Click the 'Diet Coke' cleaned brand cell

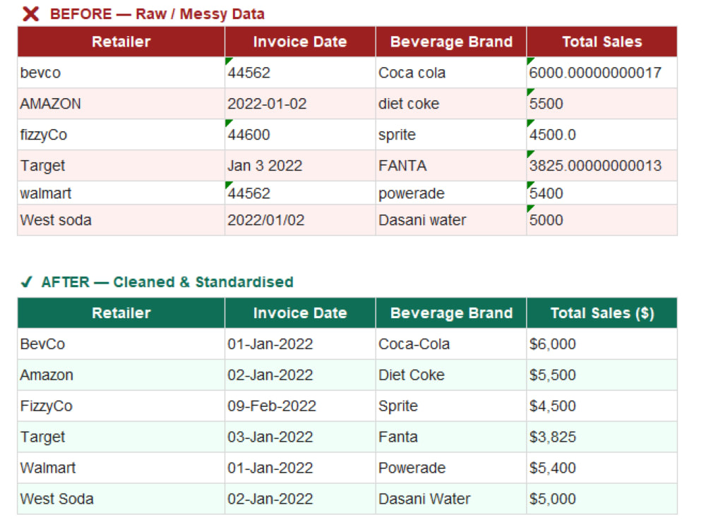pyautogui.click(x=451, y=375)
